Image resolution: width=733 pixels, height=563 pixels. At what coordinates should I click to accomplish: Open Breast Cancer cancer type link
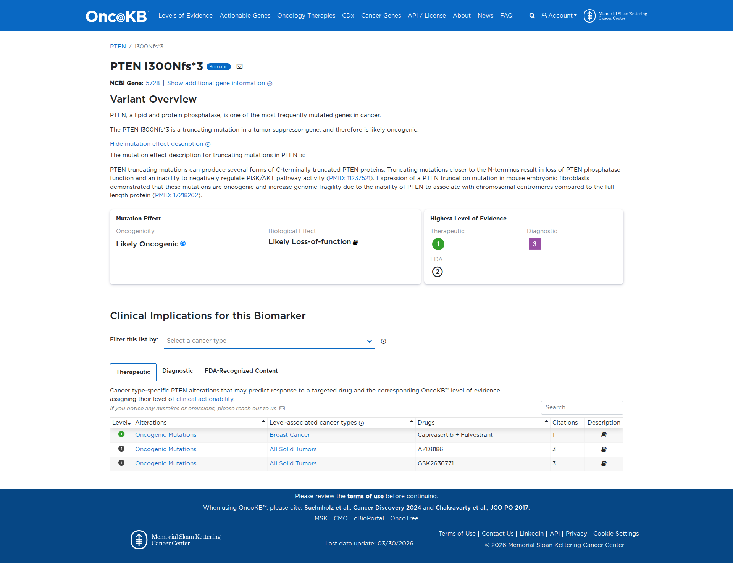(x=290, y=435)
